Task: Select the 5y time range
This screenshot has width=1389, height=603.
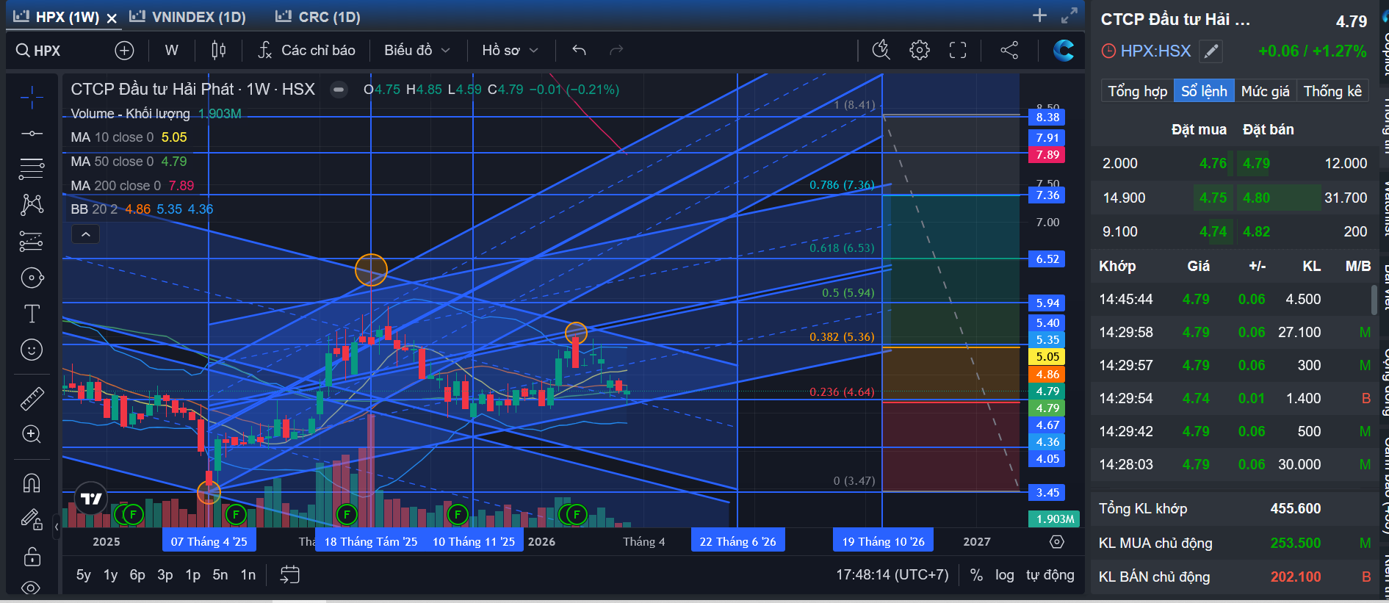Action: pos(84,575)
